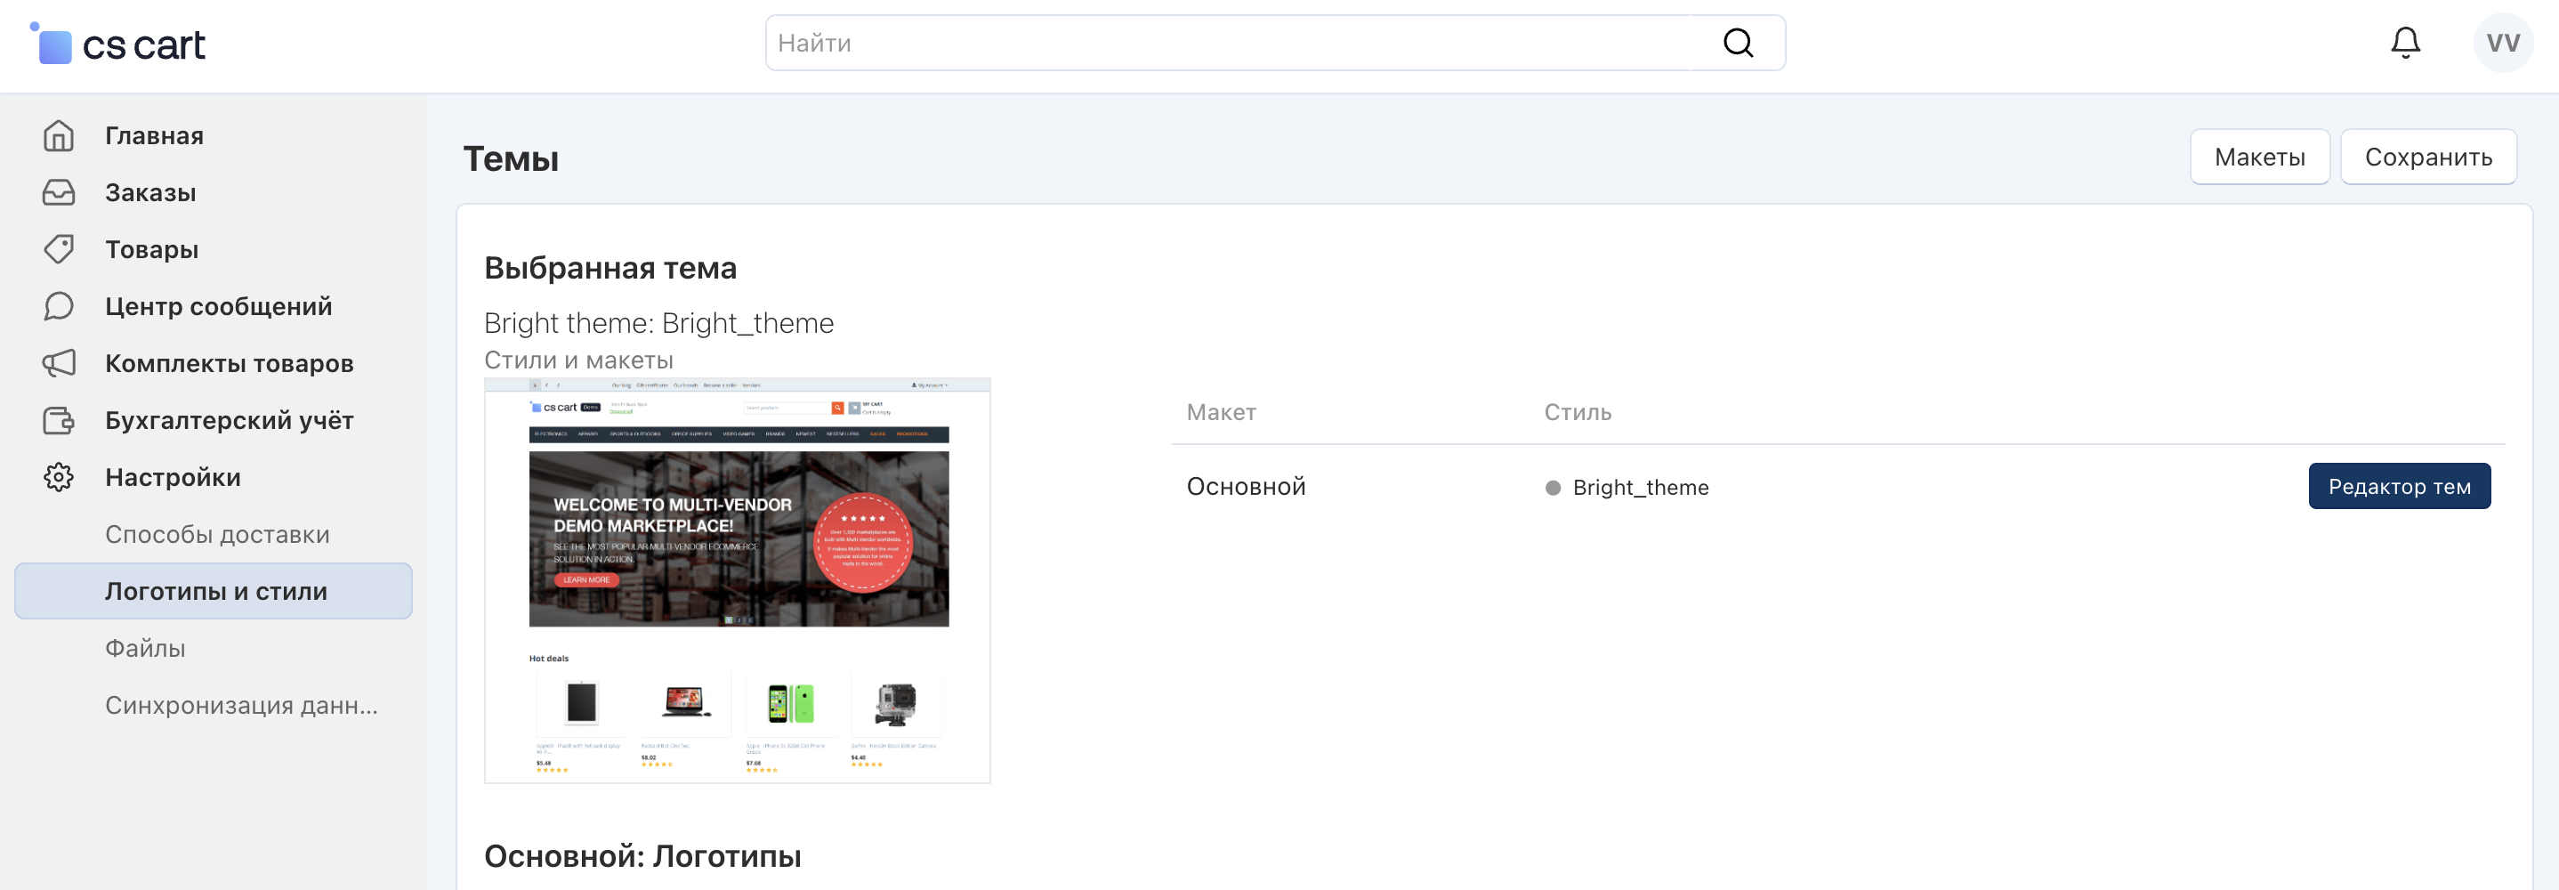Image resolution: width=2559 pixels, height=890 pixels.
Task: Click the megaphone icon for Комплекты товаров
Action: pos(59,363)
